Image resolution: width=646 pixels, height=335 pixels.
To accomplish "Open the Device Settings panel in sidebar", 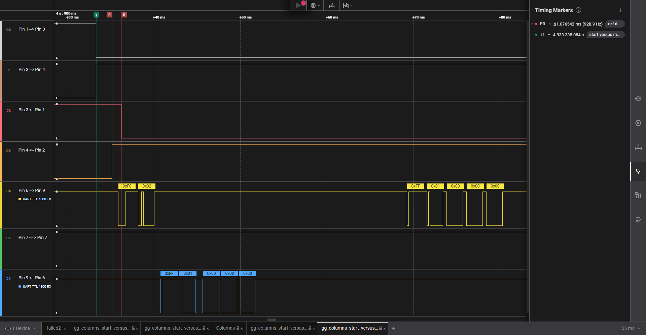I will [638, 99].
